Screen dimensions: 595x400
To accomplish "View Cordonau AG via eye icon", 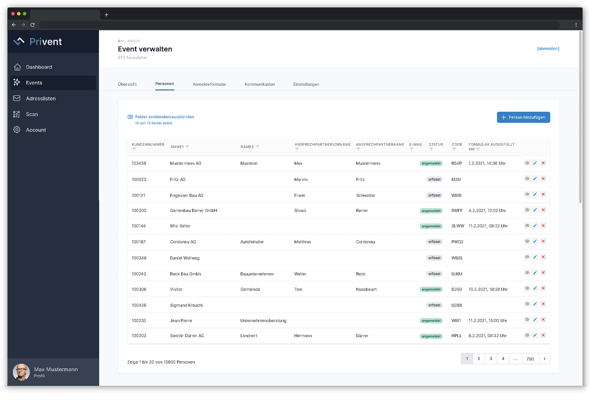I will point(527,241).
